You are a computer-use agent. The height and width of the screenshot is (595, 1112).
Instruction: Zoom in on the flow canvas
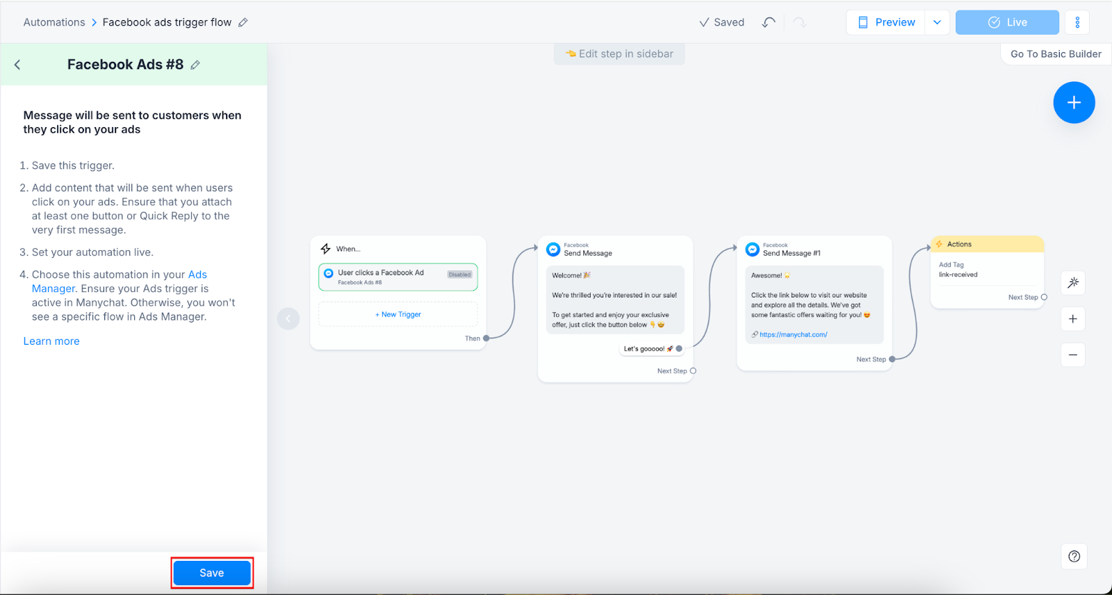pyautogui.click(x=1073, y=319)
